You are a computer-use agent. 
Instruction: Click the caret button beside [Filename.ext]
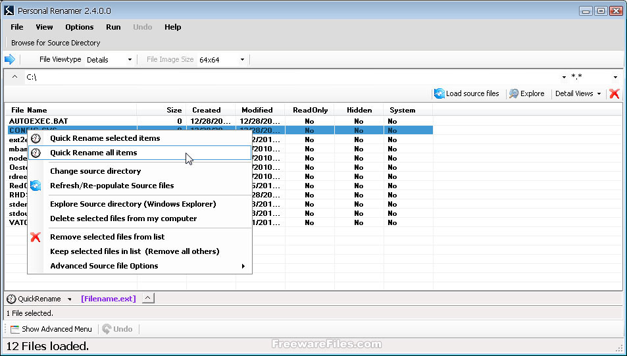pyautogui.click(x=148, y=298)
